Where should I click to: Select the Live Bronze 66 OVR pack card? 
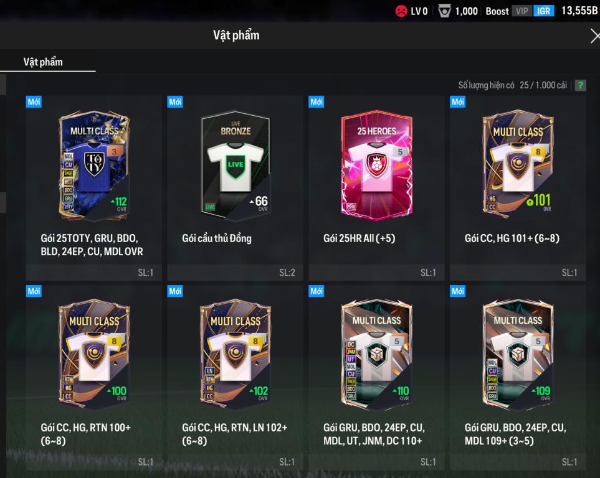236,166
